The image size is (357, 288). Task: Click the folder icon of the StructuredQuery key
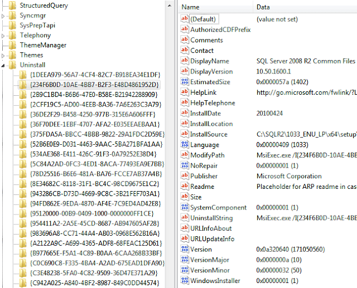pos(12,6)
